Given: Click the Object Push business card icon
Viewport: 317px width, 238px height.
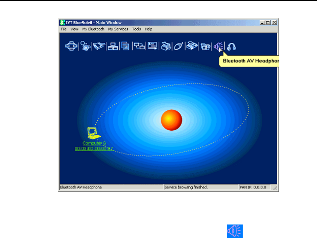Looking at the screenshot, I should pos(152,46).
